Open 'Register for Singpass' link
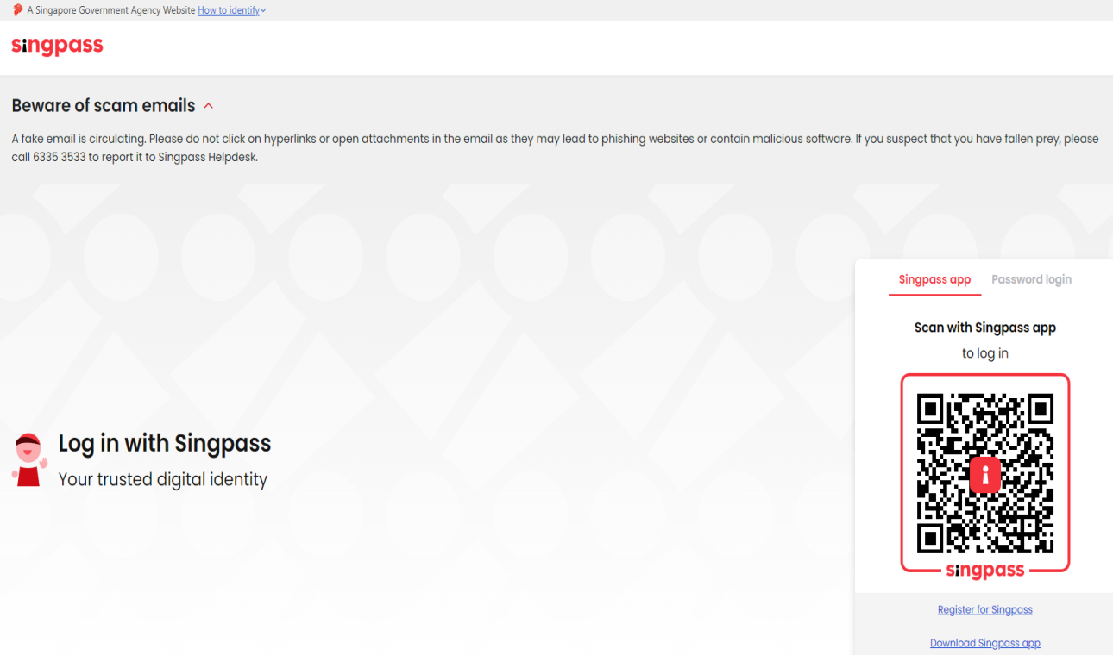 [985, 609]
